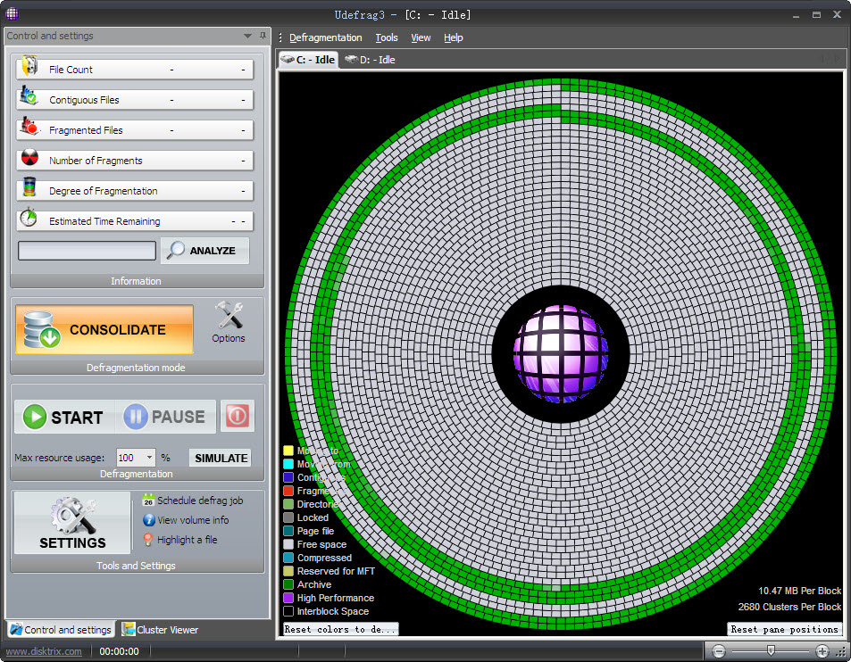Screen dimensions: 851x662
Task: Expand the Max resource usage dropdown
Action: pyautogui.click(x=148, y=458)
